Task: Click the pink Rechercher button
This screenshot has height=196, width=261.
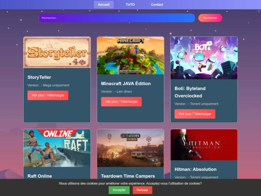Action: [210, 18]
